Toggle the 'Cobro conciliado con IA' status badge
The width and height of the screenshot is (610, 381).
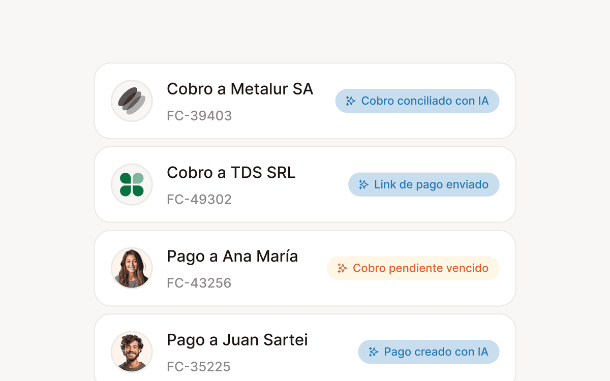(417, 101)
